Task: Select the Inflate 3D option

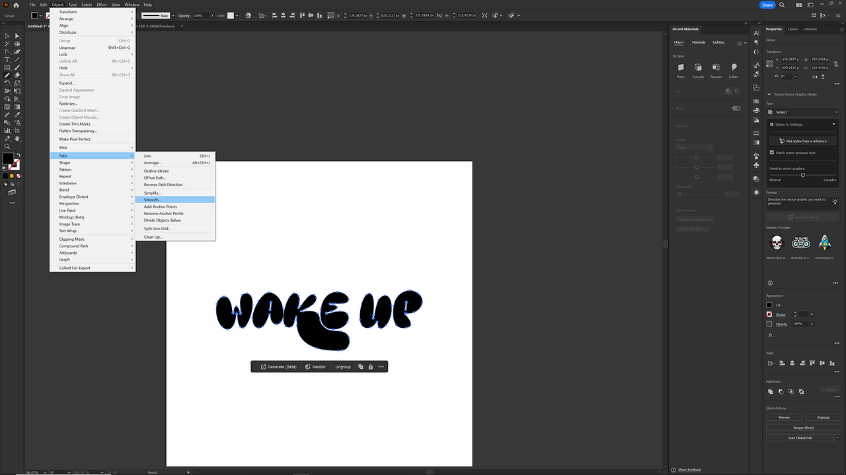Action: (734, 69)
